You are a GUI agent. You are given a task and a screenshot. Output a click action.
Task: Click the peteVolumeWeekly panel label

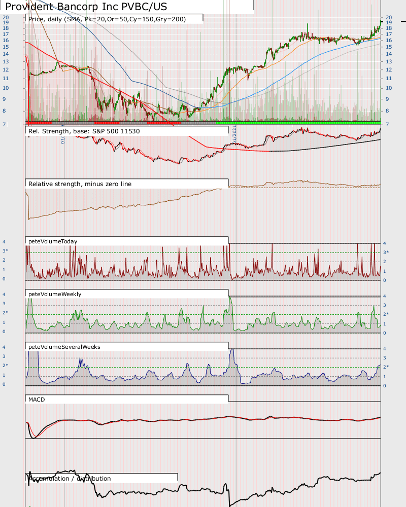[55, 294]
